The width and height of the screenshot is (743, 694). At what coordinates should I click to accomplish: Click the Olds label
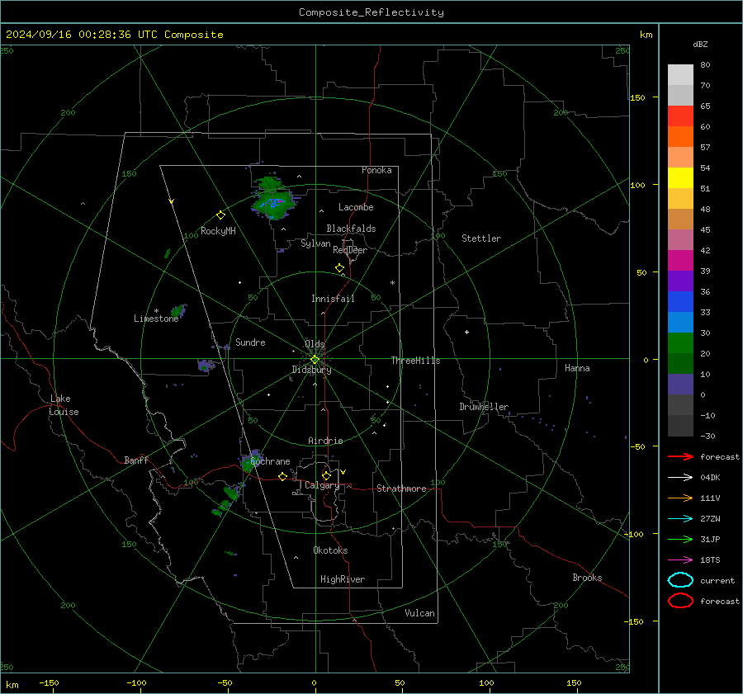315,344
